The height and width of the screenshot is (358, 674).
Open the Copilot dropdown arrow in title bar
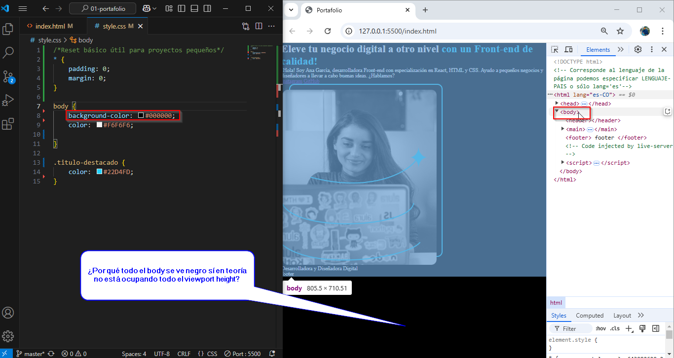(x=154, y=8)
